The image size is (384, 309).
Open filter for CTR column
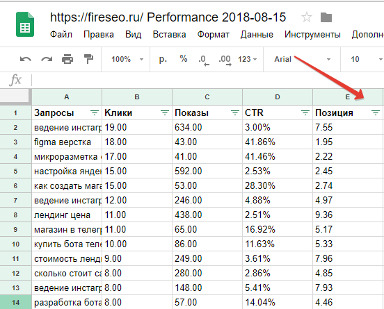click(x=305, y=112)
